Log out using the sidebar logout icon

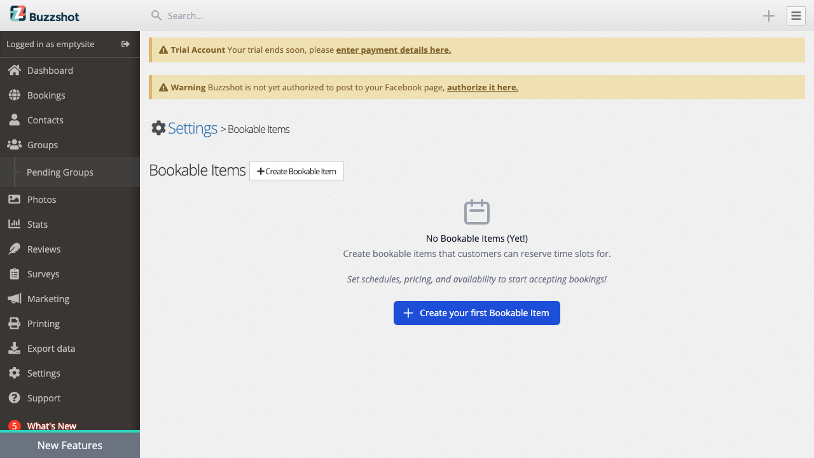(x=125, y=45)
